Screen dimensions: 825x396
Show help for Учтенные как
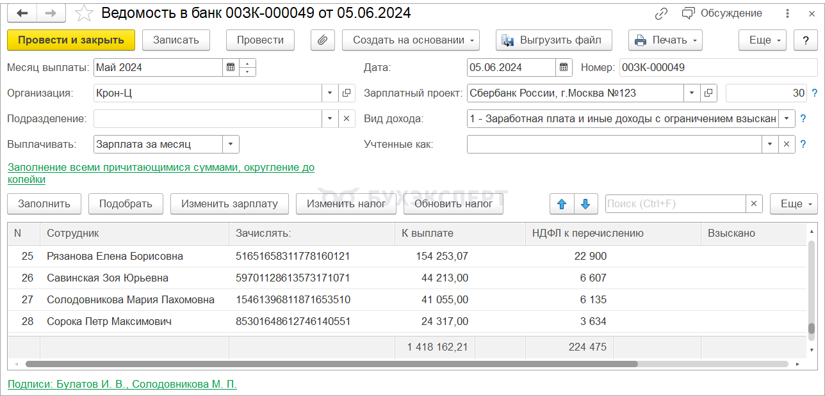pyautogui.click(x=803, y=145)
